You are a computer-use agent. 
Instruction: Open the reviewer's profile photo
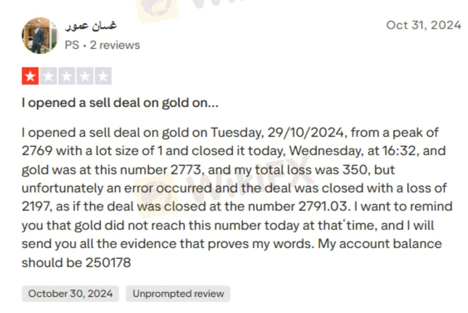tap(39, 35)
